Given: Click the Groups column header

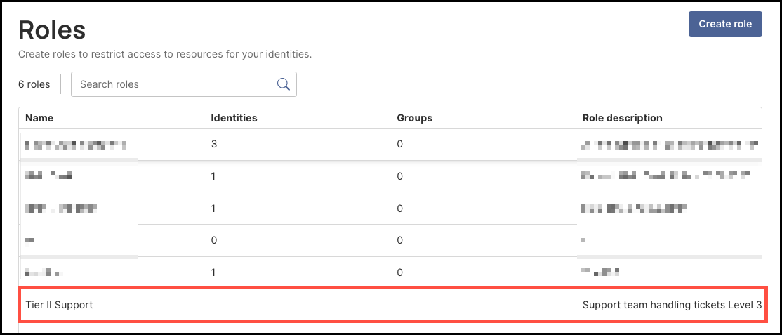Looking at the screenshot, I should (414, 118).
